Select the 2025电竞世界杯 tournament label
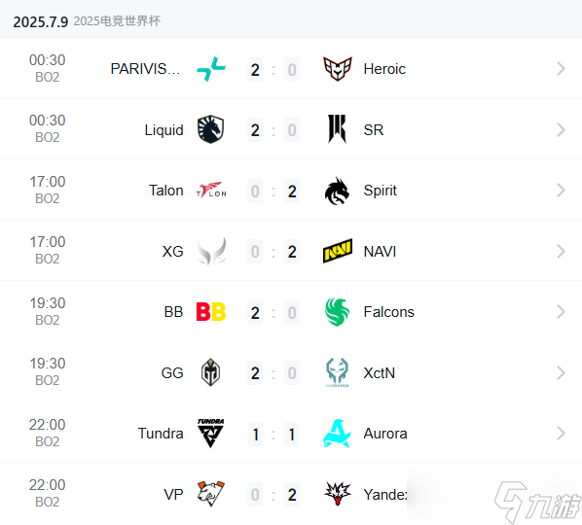Viewport: 582px width, 525px height. pyautogui.click(x=117, y=21)
